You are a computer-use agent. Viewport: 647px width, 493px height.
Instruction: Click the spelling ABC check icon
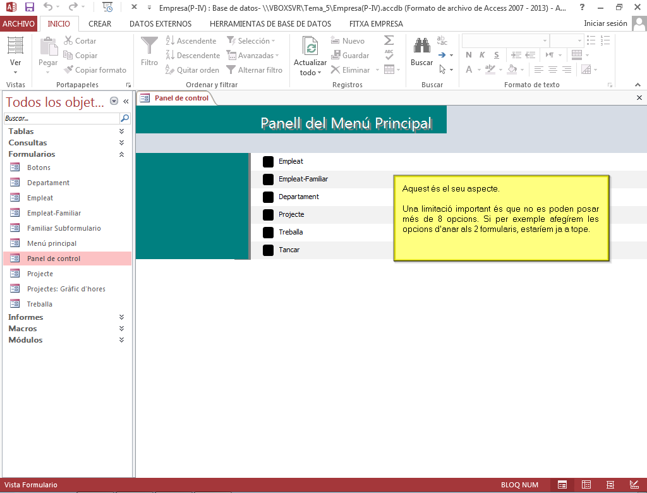[389, 54]
